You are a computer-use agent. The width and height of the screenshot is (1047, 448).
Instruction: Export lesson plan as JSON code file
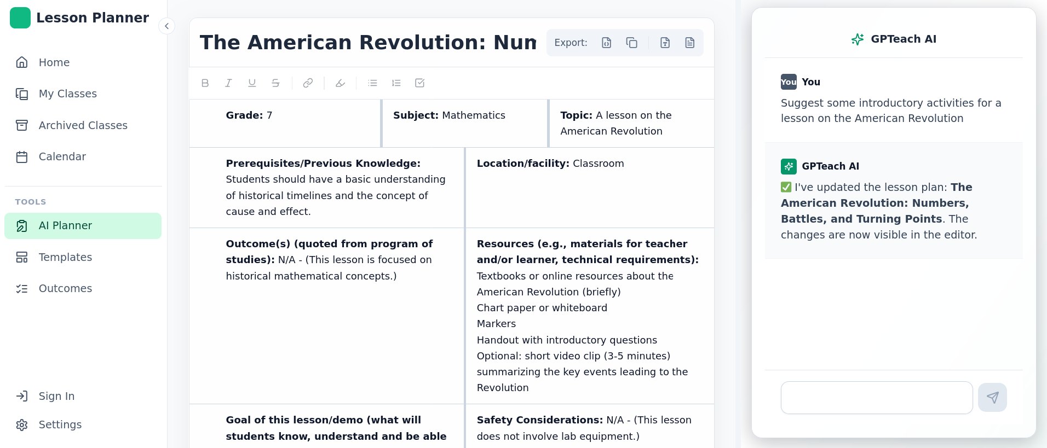(606, 43)
